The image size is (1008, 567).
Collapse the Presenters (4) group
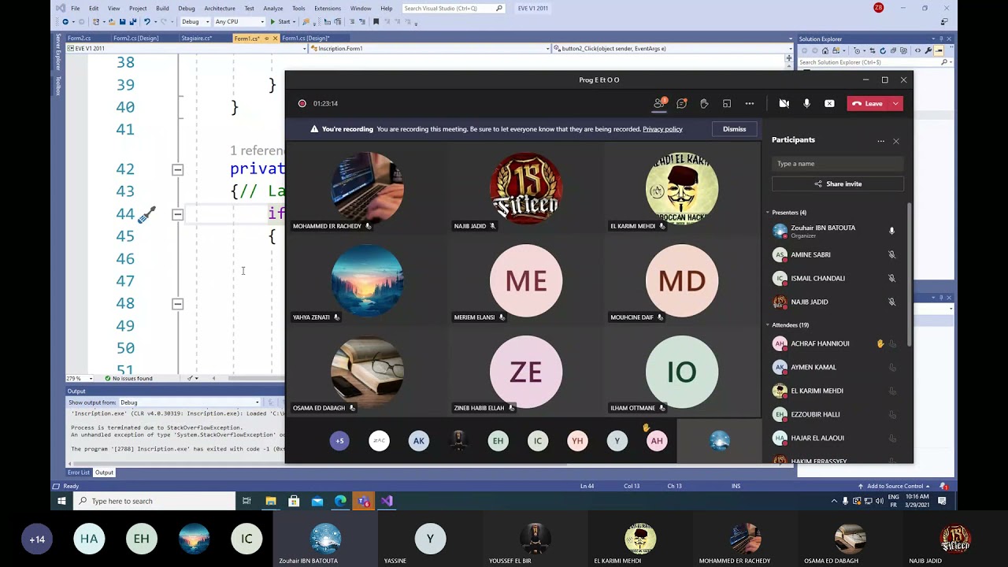768,213
